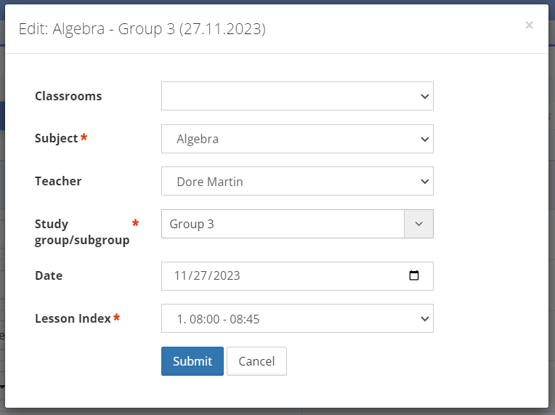Click the Date field label
Screen dimensions: 555x415
tap(49, 275)
